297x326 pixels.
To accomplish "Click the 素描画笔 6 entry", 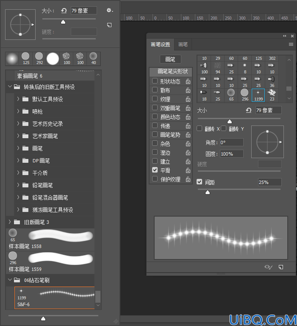I will (50, 76).
